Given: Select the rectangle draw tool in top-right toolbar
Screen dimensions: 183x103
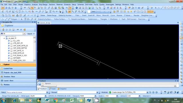Looking at the screenshot, I should coord(175,8).
